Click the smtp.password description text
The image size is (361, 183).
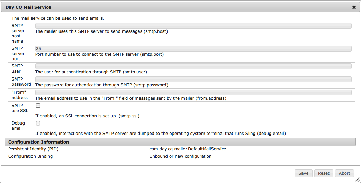[x=102, y=85]
